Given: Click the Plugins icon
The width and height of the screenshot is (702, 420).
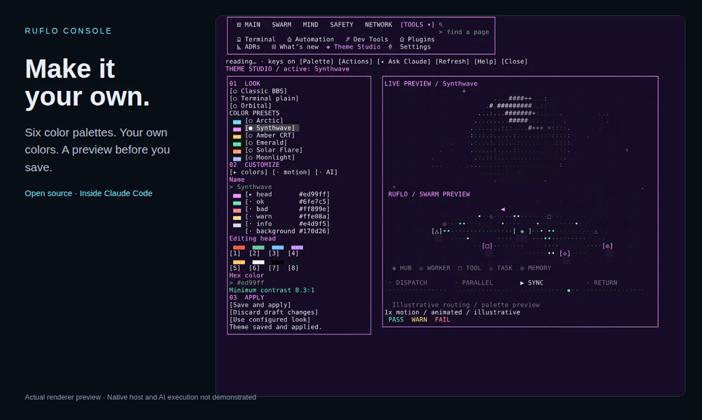Looking at the screenshot, I should pyautogui.click(x=402, y=39).
